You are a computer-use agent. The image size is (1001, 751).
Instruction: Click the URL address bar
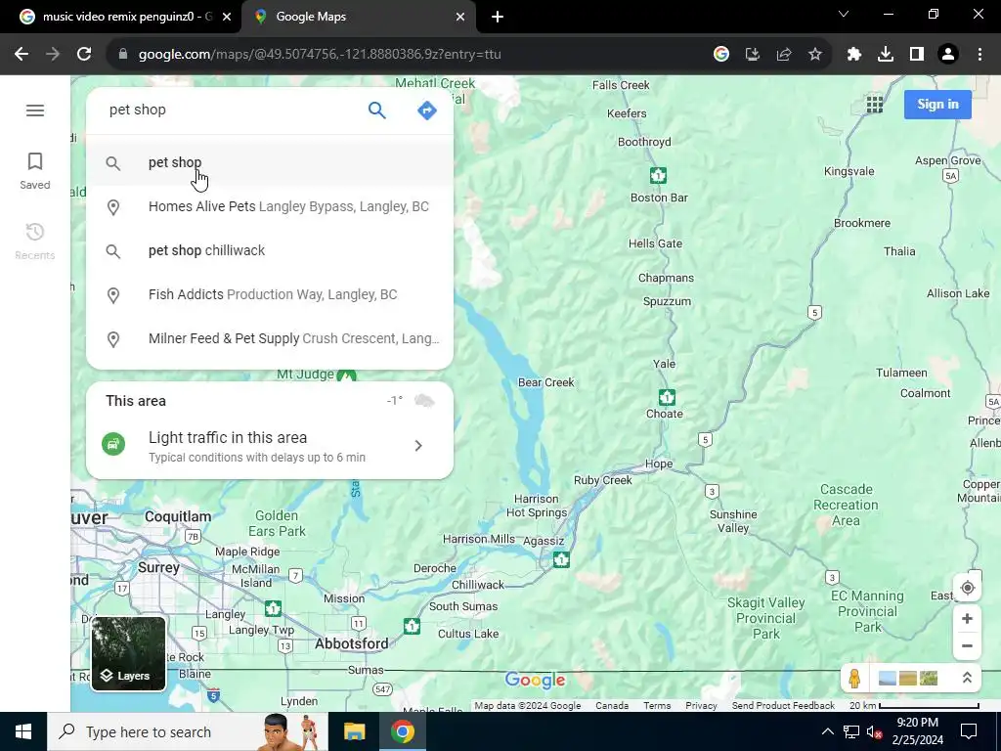[409, 55]
